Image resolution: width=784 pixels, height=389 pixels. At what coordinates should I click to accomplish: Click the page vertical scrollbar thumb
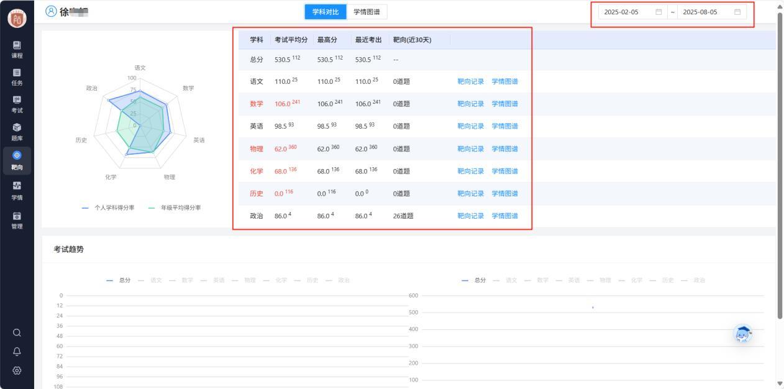click(780, 165)
